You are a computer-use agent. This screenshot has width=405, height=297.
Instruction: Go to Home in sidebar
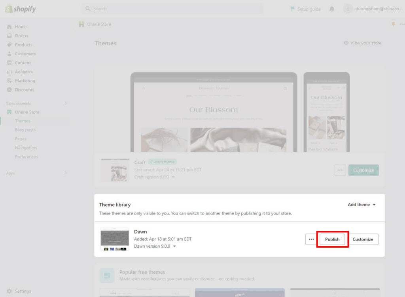[x=21, y=27]
